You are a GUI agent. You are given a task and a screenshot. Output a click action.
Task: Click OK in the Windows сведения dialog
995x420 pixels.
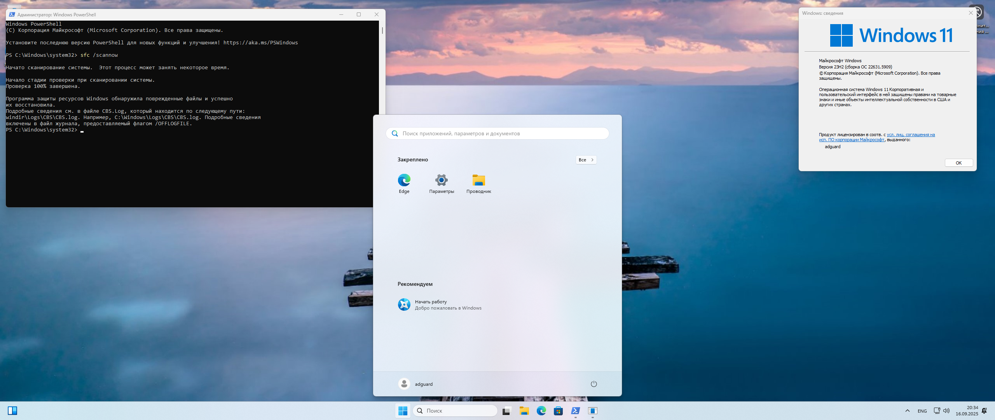click(x=958, y=163)
